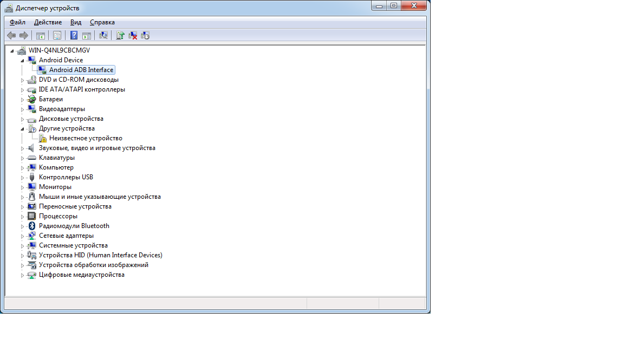Click the blue Help question mark icon

pyautogui.click(x=74, y=35)
